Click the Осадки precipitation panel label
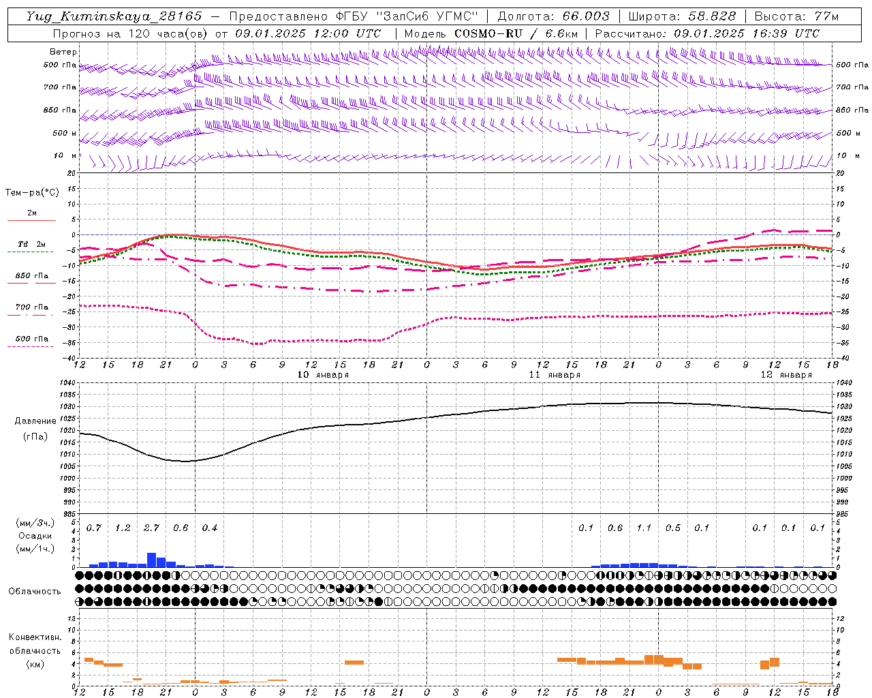The height and width of the screenshot is (698, 872). coord(35,536)
